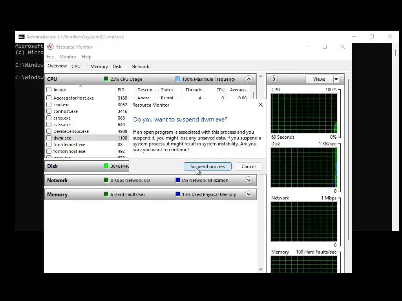Cancel the suspend dialog
This screenshot has height=301, width=402.
pos(249,166)
